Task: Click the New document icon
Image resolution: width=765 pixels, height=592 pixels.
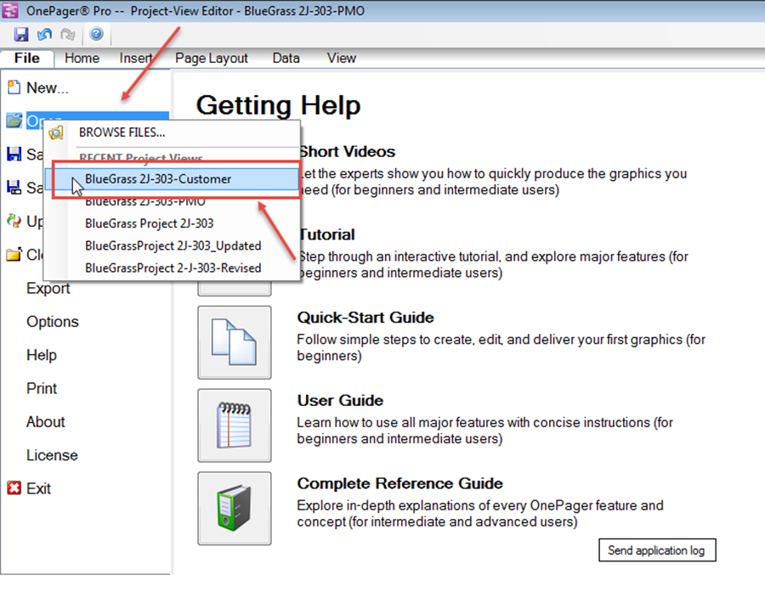Action: [14, 87]
